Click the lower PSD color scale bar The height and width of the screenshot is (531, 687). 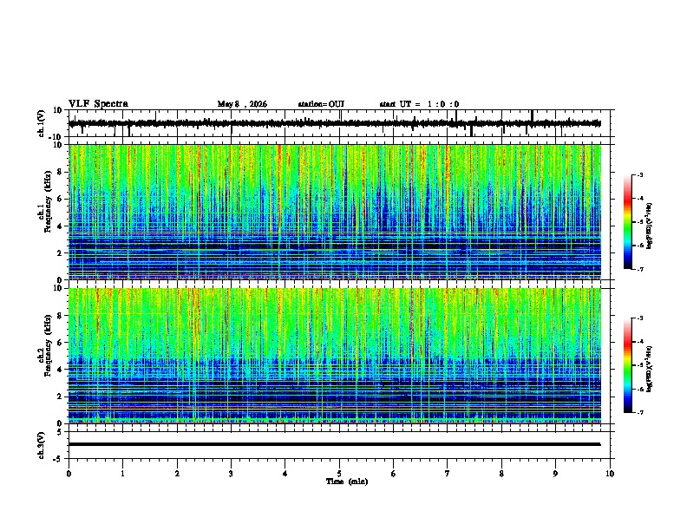pos(628,365)
